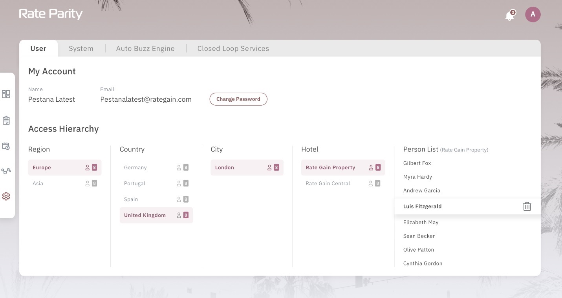This screenshot has width=562, height=298.
Task: Open the calendar clock schedule icon
Action: pyautogui.click(x=6, y=146)
